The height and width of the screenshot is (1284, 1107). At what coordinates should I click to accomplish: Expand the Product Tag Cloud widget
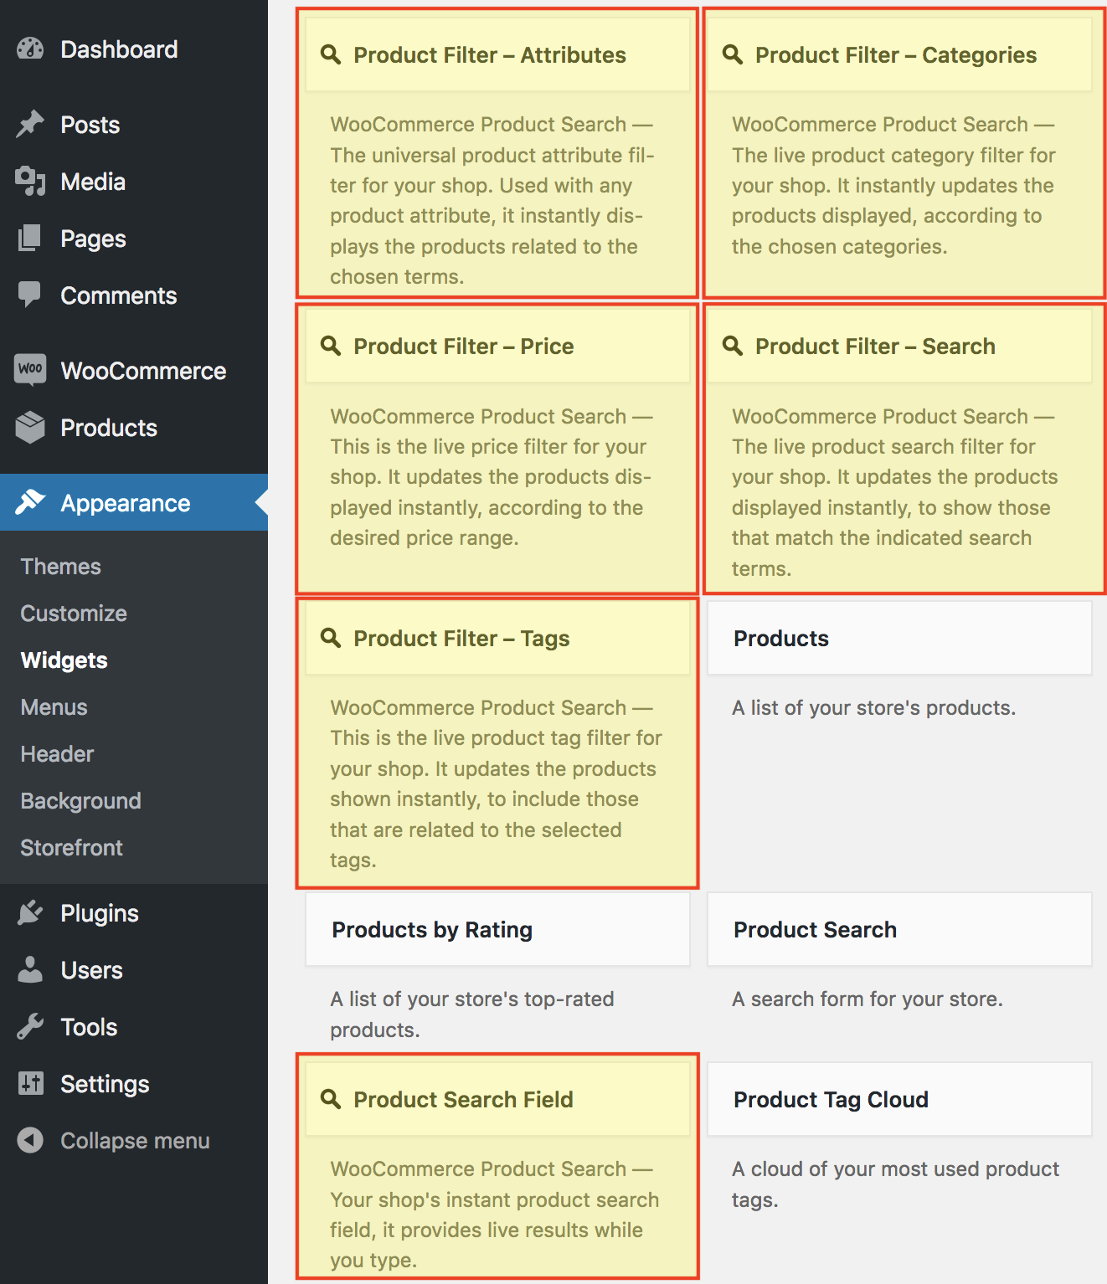click(x=899, y=1099)
